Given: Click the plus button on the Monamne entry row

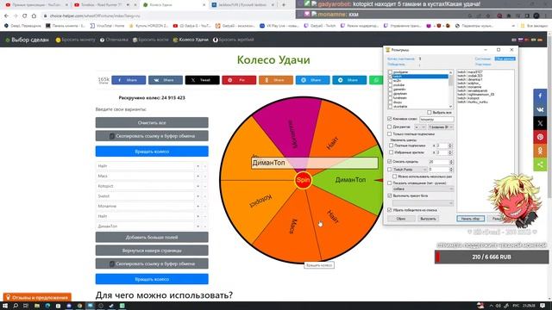Looking at the screenshot, I should point(198,207).
